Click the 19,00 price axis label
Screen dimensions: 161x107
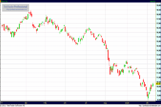(x=158, y=5)
